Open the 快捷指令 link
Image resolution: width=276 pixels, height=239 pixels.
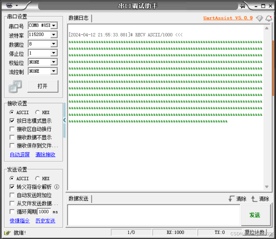click(20, 221)
